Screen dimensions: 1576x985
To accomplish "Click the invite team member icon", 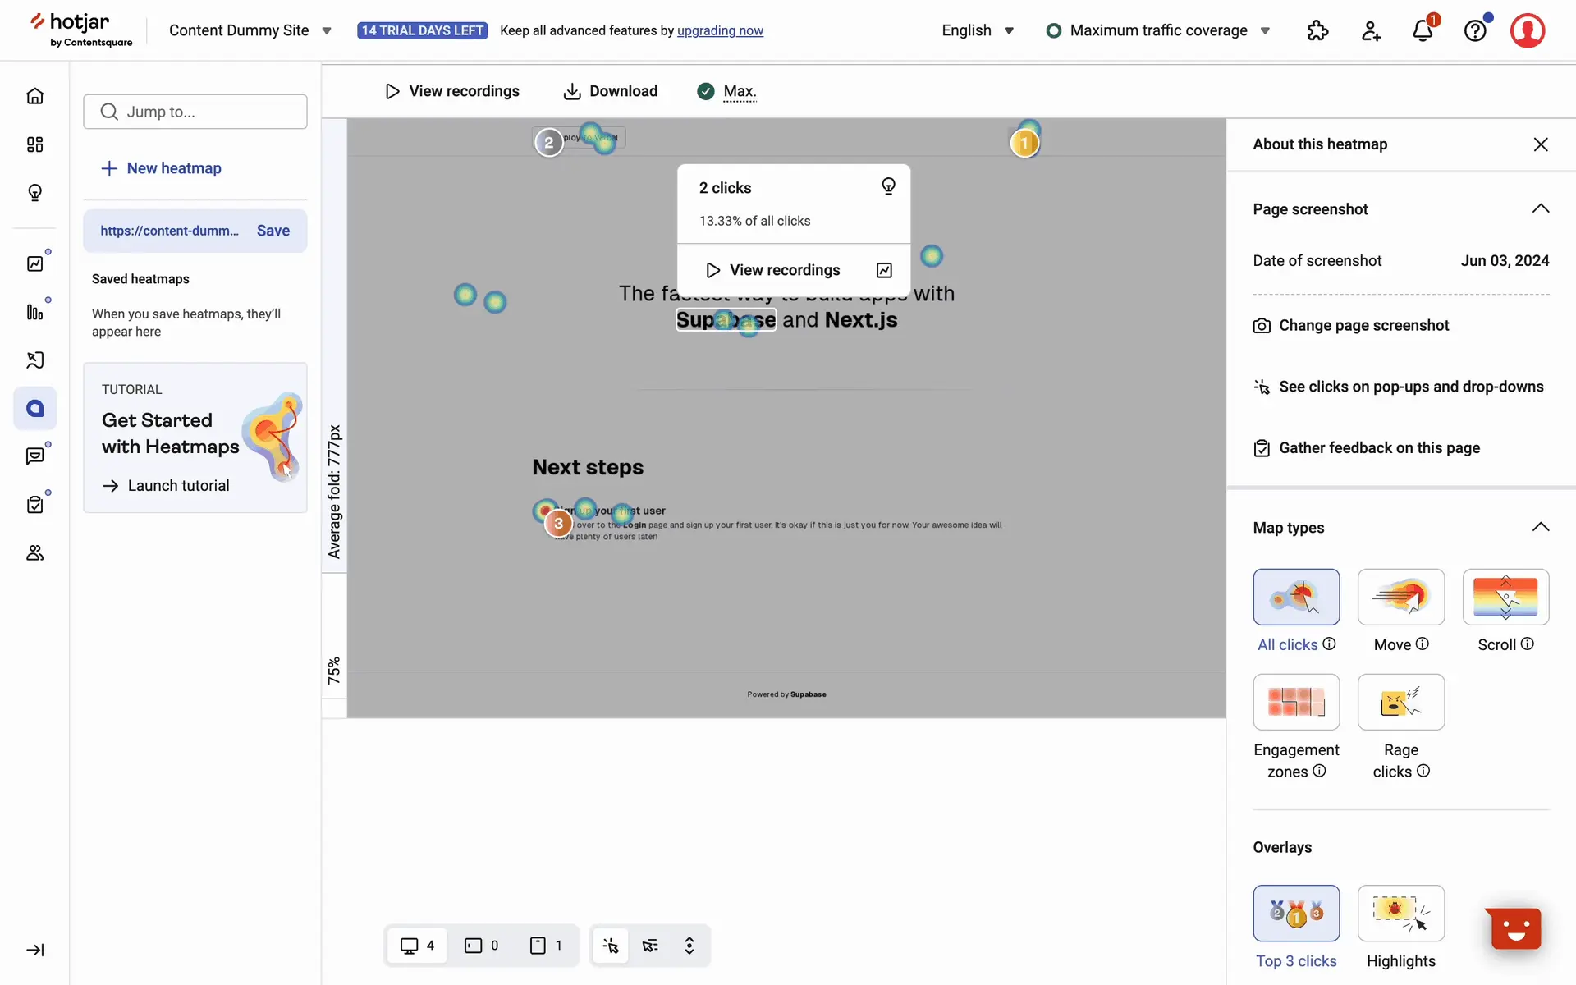I will click(x=1371, y=31).
